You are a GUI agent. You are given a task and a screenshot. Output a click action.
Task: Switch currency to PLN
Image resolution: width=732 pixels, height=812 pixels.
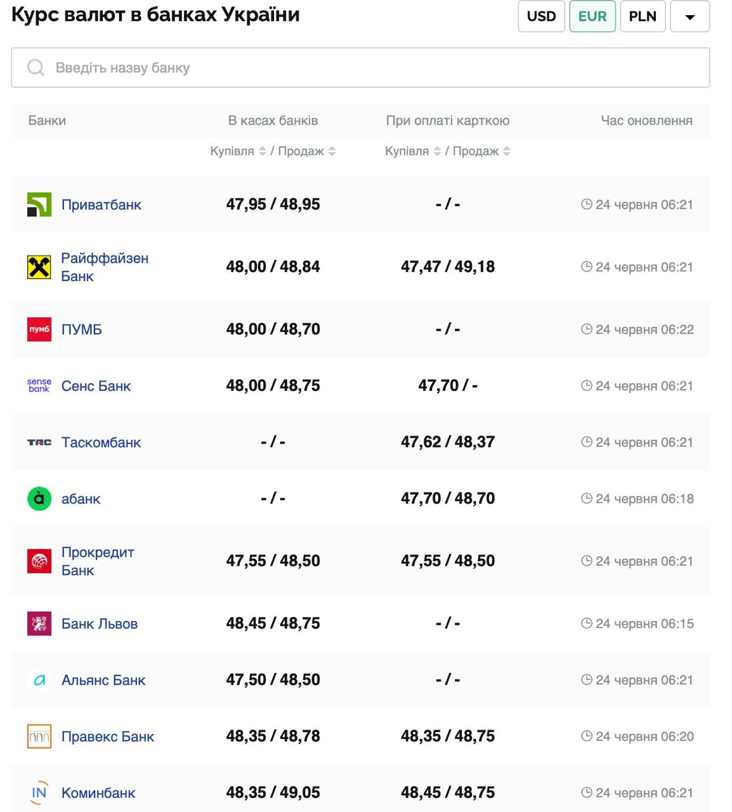[x=642, y=16]
